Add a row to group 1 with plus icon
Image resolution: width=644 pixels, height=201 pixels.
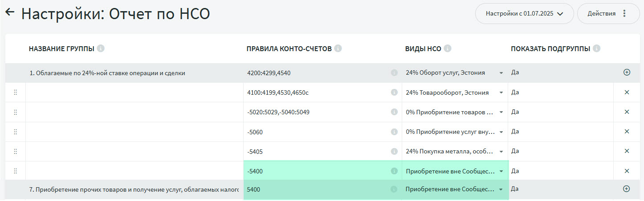pos(627,72)
